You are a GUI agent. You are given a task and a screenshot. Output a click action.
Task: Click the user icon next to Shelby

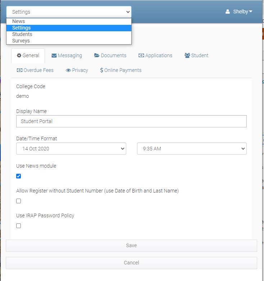tap(228, 12)
